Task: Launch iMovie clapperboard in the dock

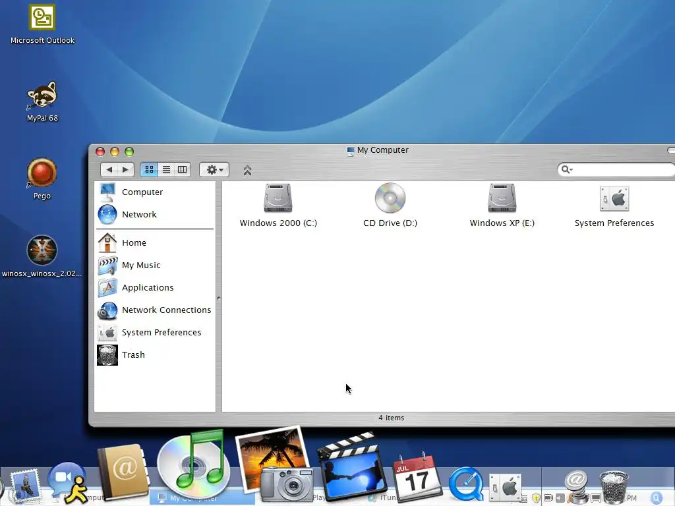Action: click(x=352, y=467)
